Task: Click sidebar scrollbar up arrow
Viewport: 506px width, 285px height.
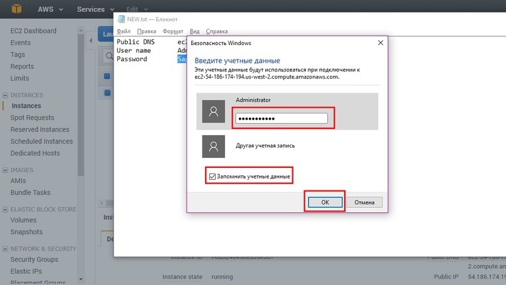Action: (x=81, y=30)
